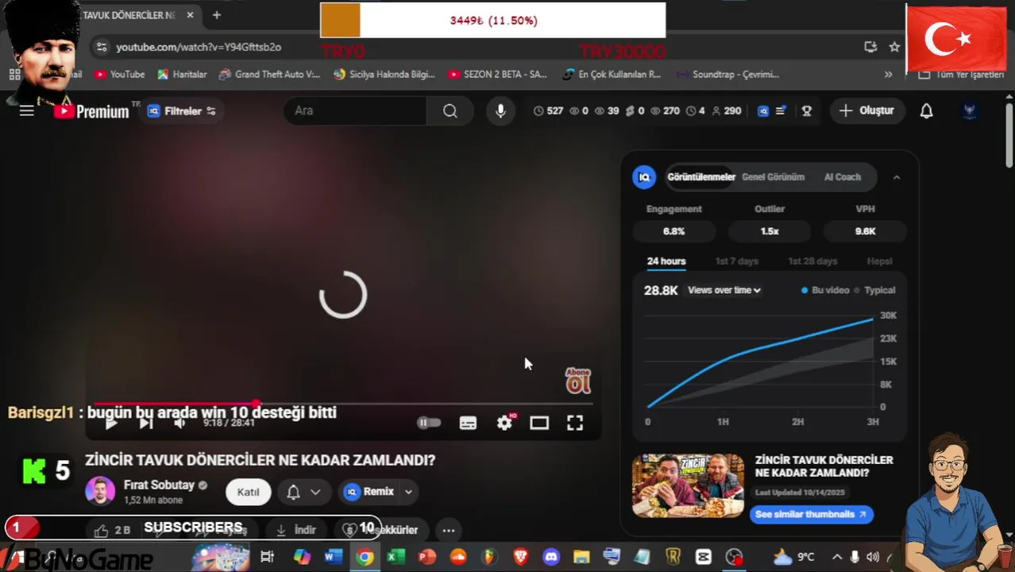Open player settings gear
The width and height of the screenshot is (1015, 572).
504,423
